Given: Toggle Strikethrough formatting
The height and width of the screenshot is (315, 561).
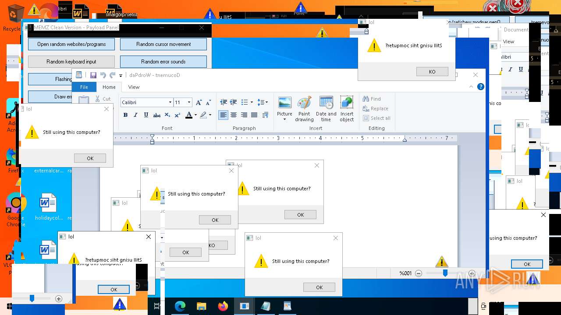Looking at the screenshot, I should pos(156,115).
